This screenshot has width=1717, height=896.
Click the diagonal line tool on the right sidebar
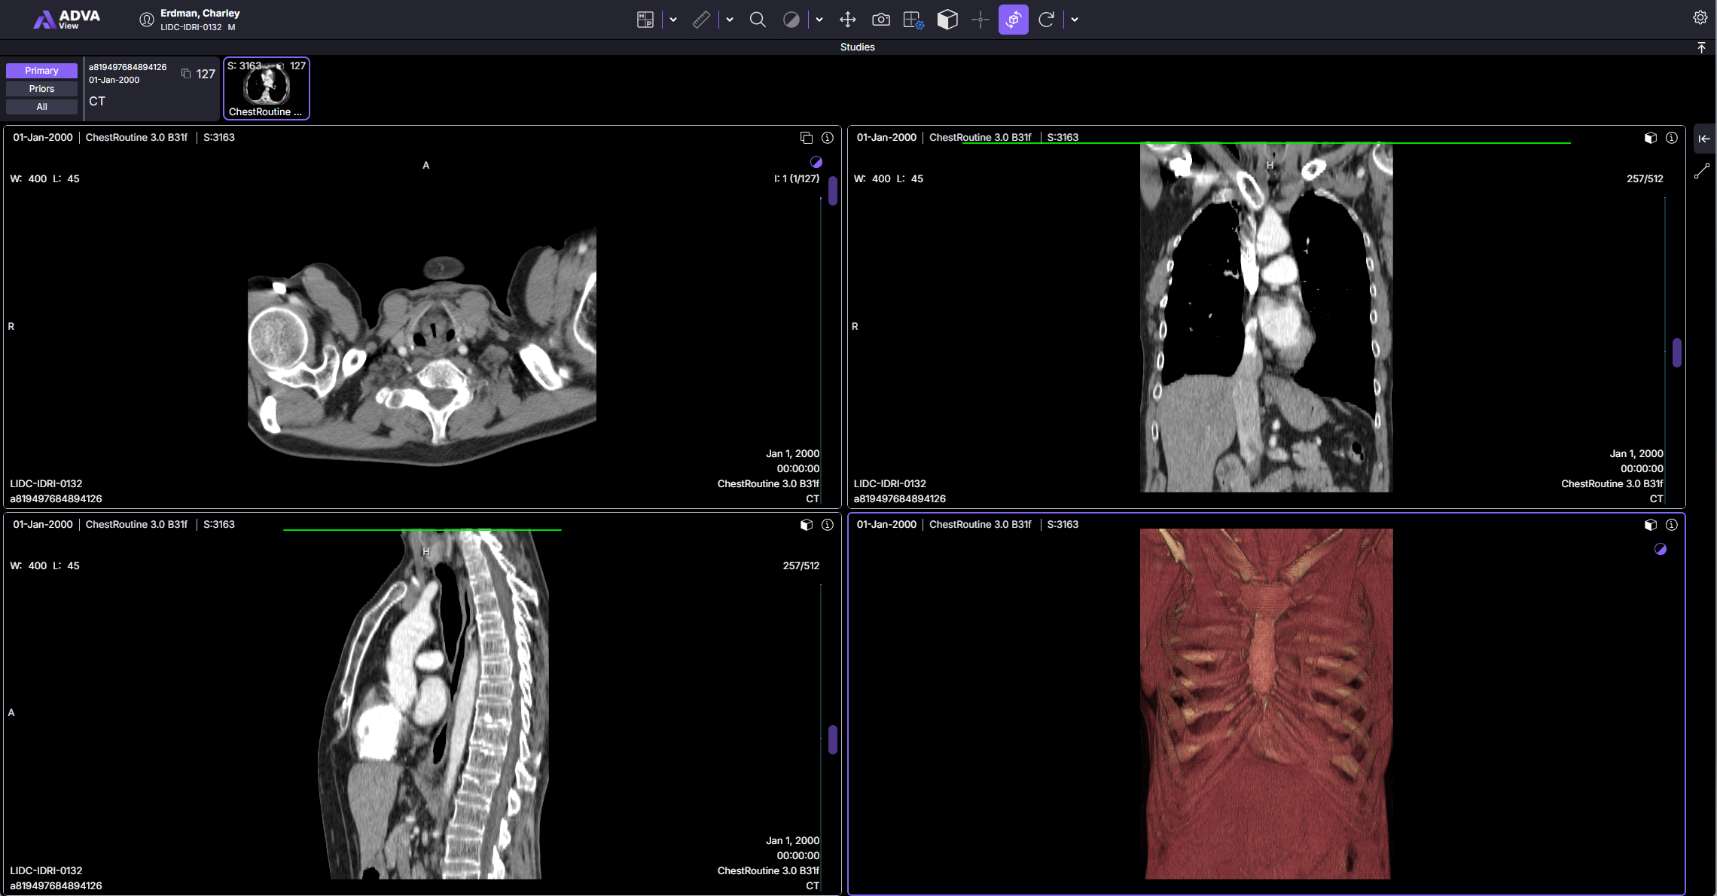click(1702, 172)
